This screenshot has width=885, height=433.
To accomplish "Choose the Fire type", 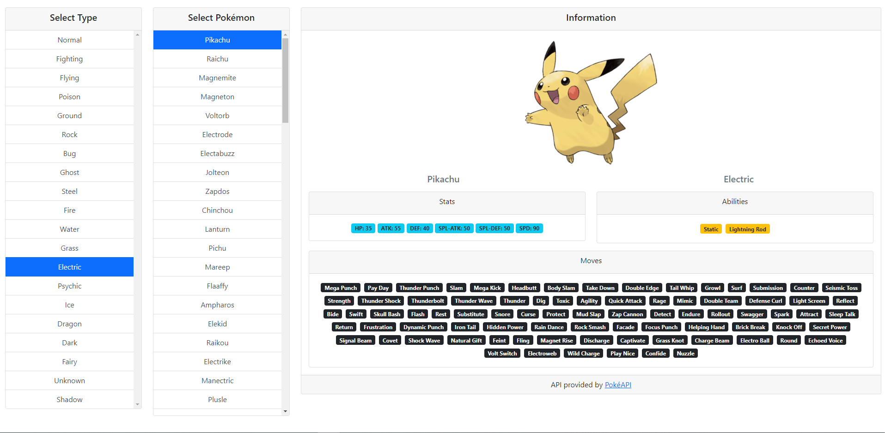I will pos(69,210).
